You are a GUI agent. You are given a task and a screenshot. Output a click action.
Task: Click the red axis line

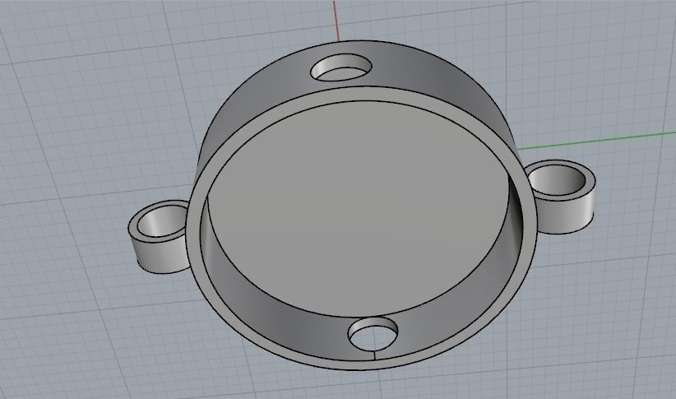[x=336, y=21]
